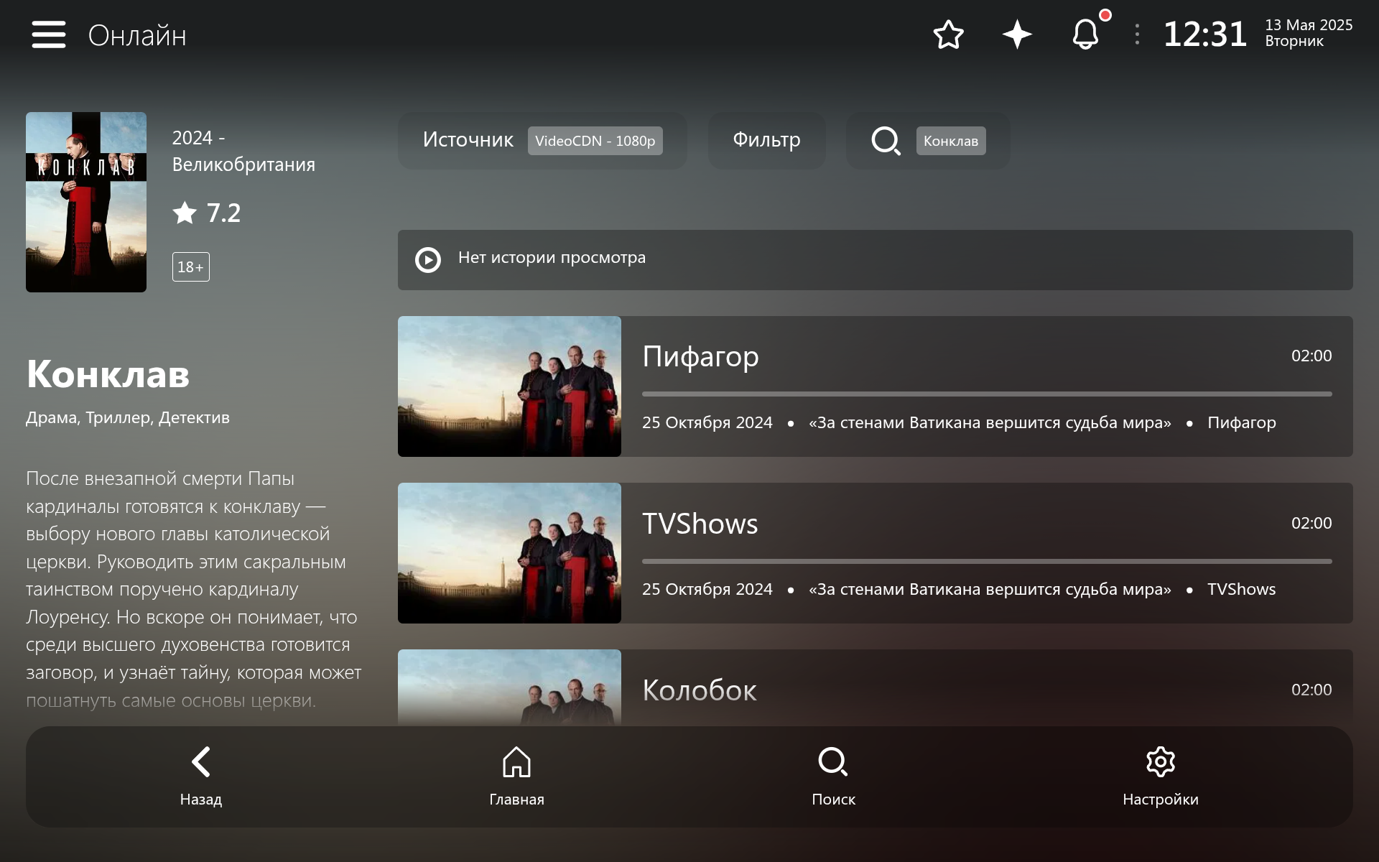Click the Колобок entry thumbnail
The image size is (1379, 862).
[x=509, y=687]
